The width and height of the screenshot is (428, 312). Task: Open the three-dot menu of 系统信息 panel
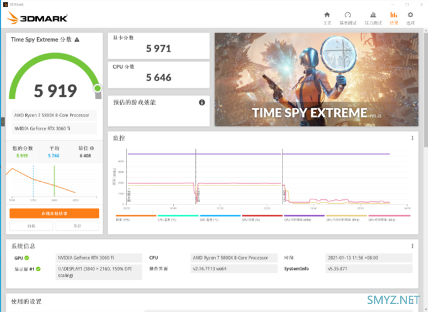[x=412, y=246]
